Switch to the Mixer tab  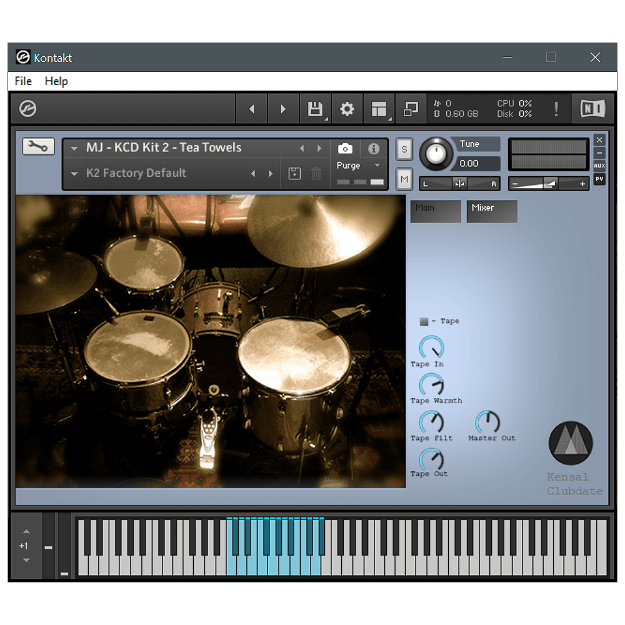(x=492, y=211)
